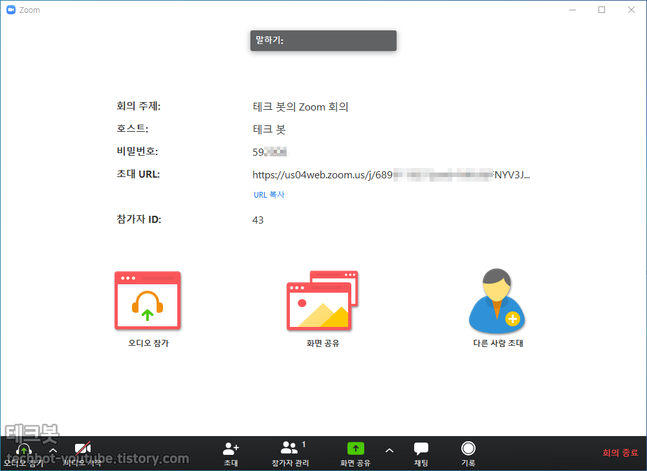Click the large Share Screen picture icon
The width and height of the screenshot is (647, 471).
click(322, 301)
